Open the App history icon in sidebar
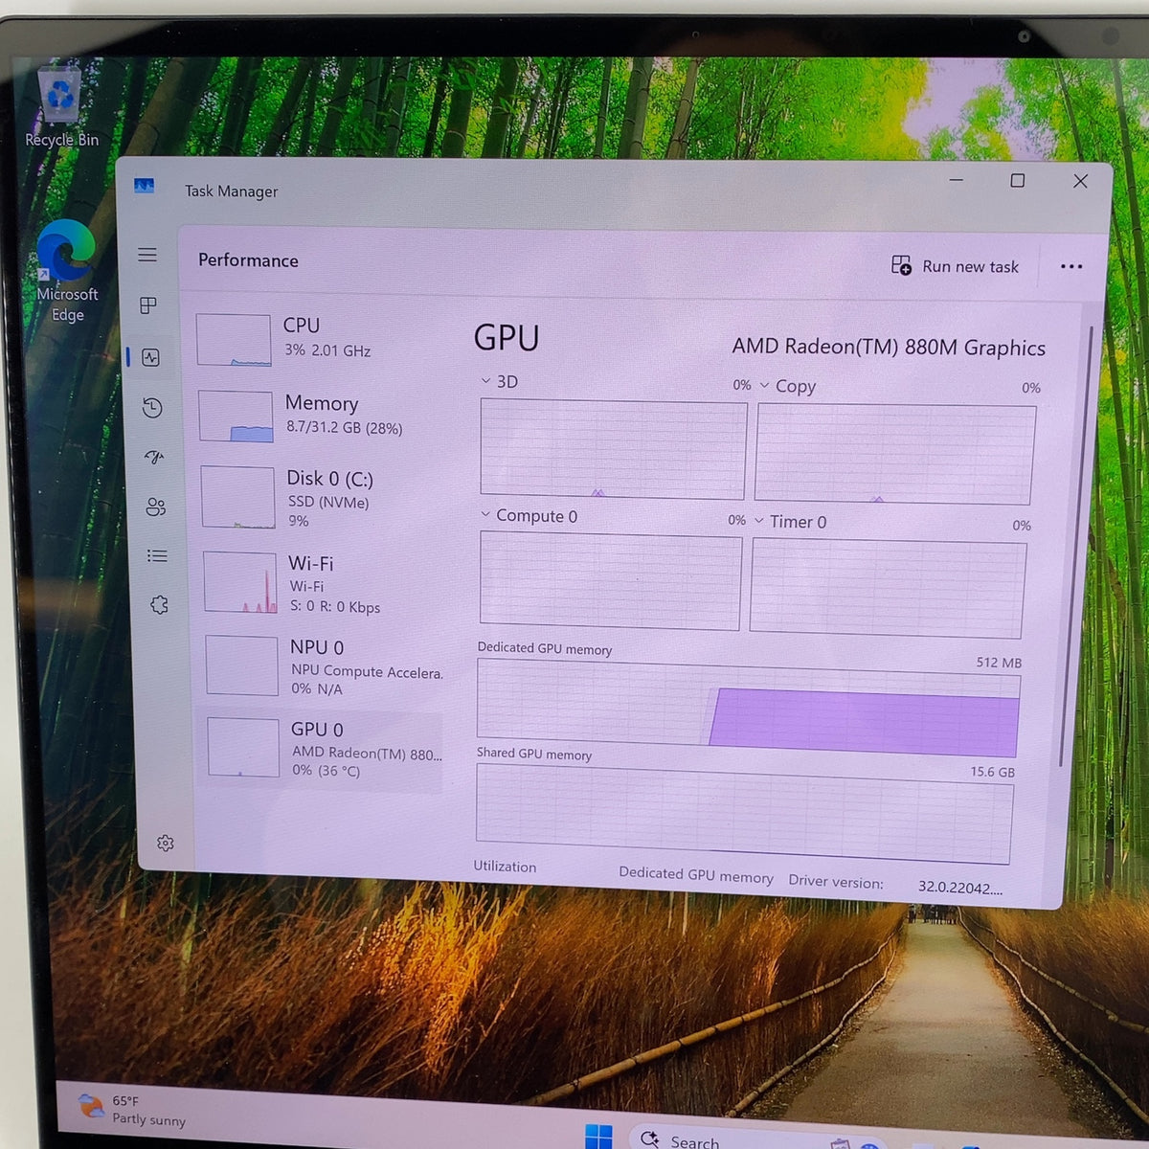 coord(152,408)
